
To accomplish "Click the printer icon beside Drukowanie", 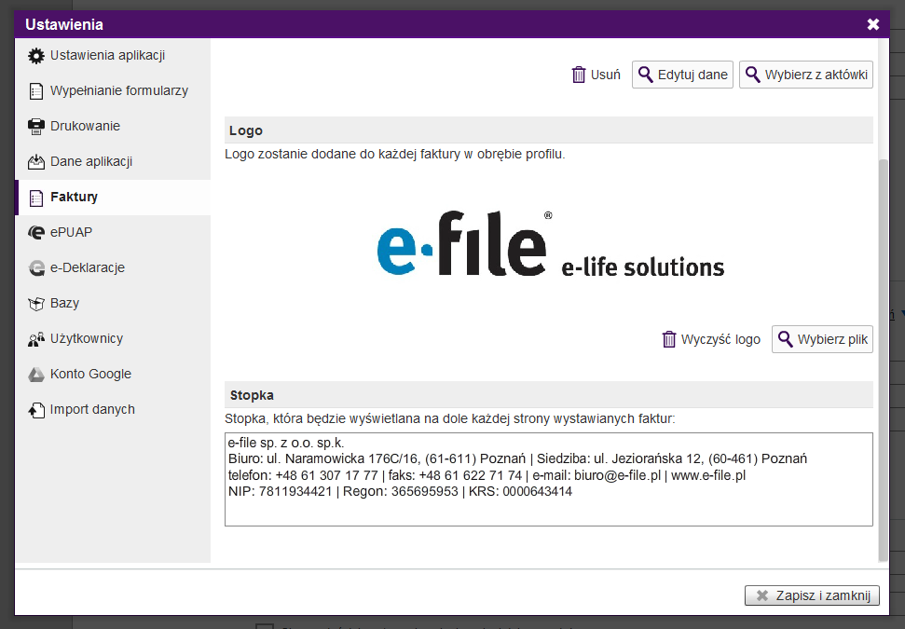I will [35, 127].
